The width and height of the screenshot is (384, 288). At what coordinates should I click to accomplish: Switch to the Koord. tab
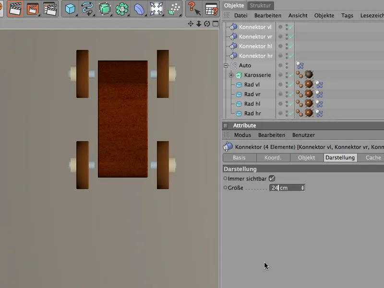(274, 157)
